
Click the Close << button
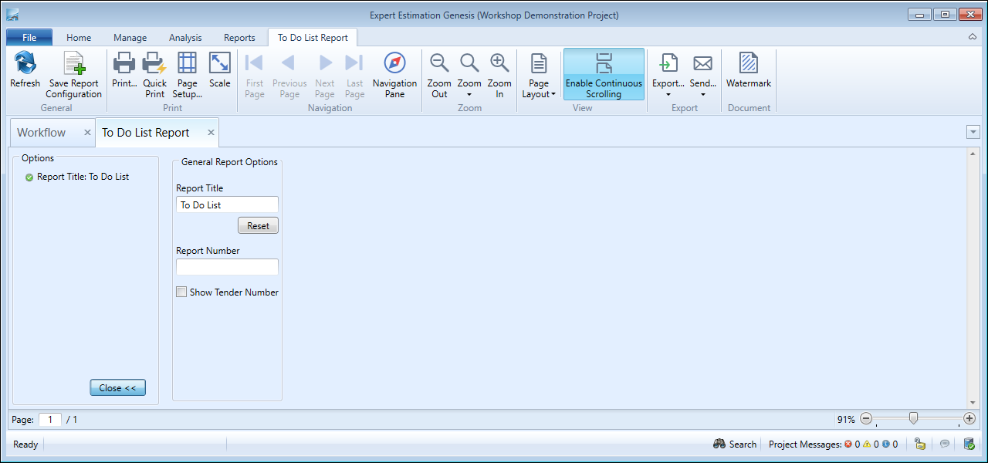pos(117,388)
